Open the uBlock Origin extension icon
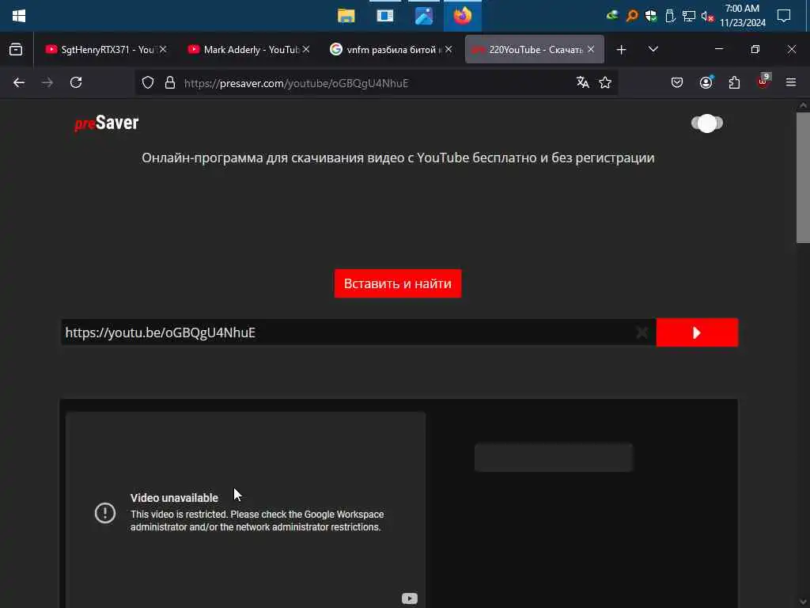Image resolution: width=810 pixels, height=608 pixels. coord(763,82)
